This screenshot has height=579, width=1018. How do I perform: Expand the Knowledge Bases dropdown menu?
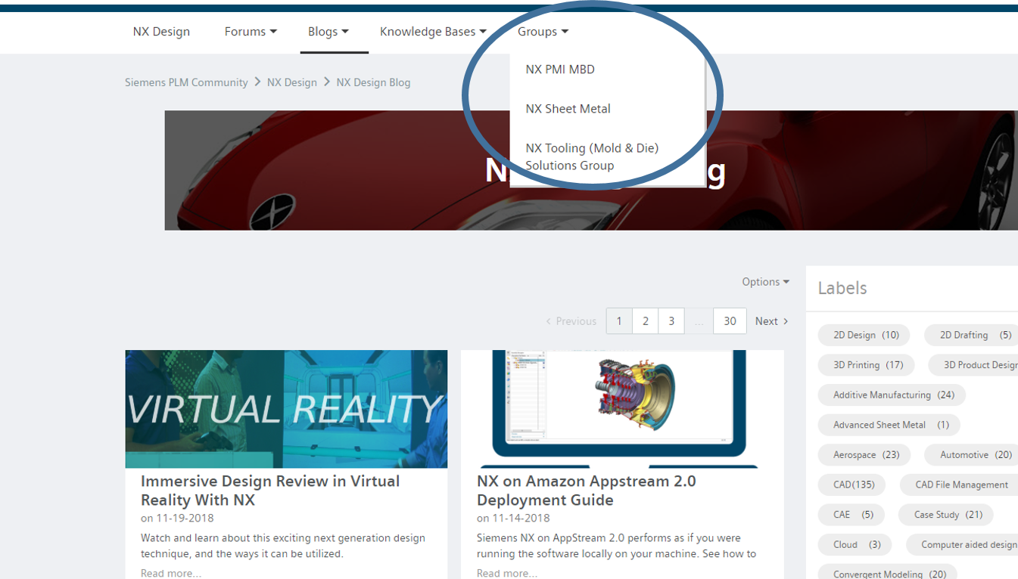[433, 32]
